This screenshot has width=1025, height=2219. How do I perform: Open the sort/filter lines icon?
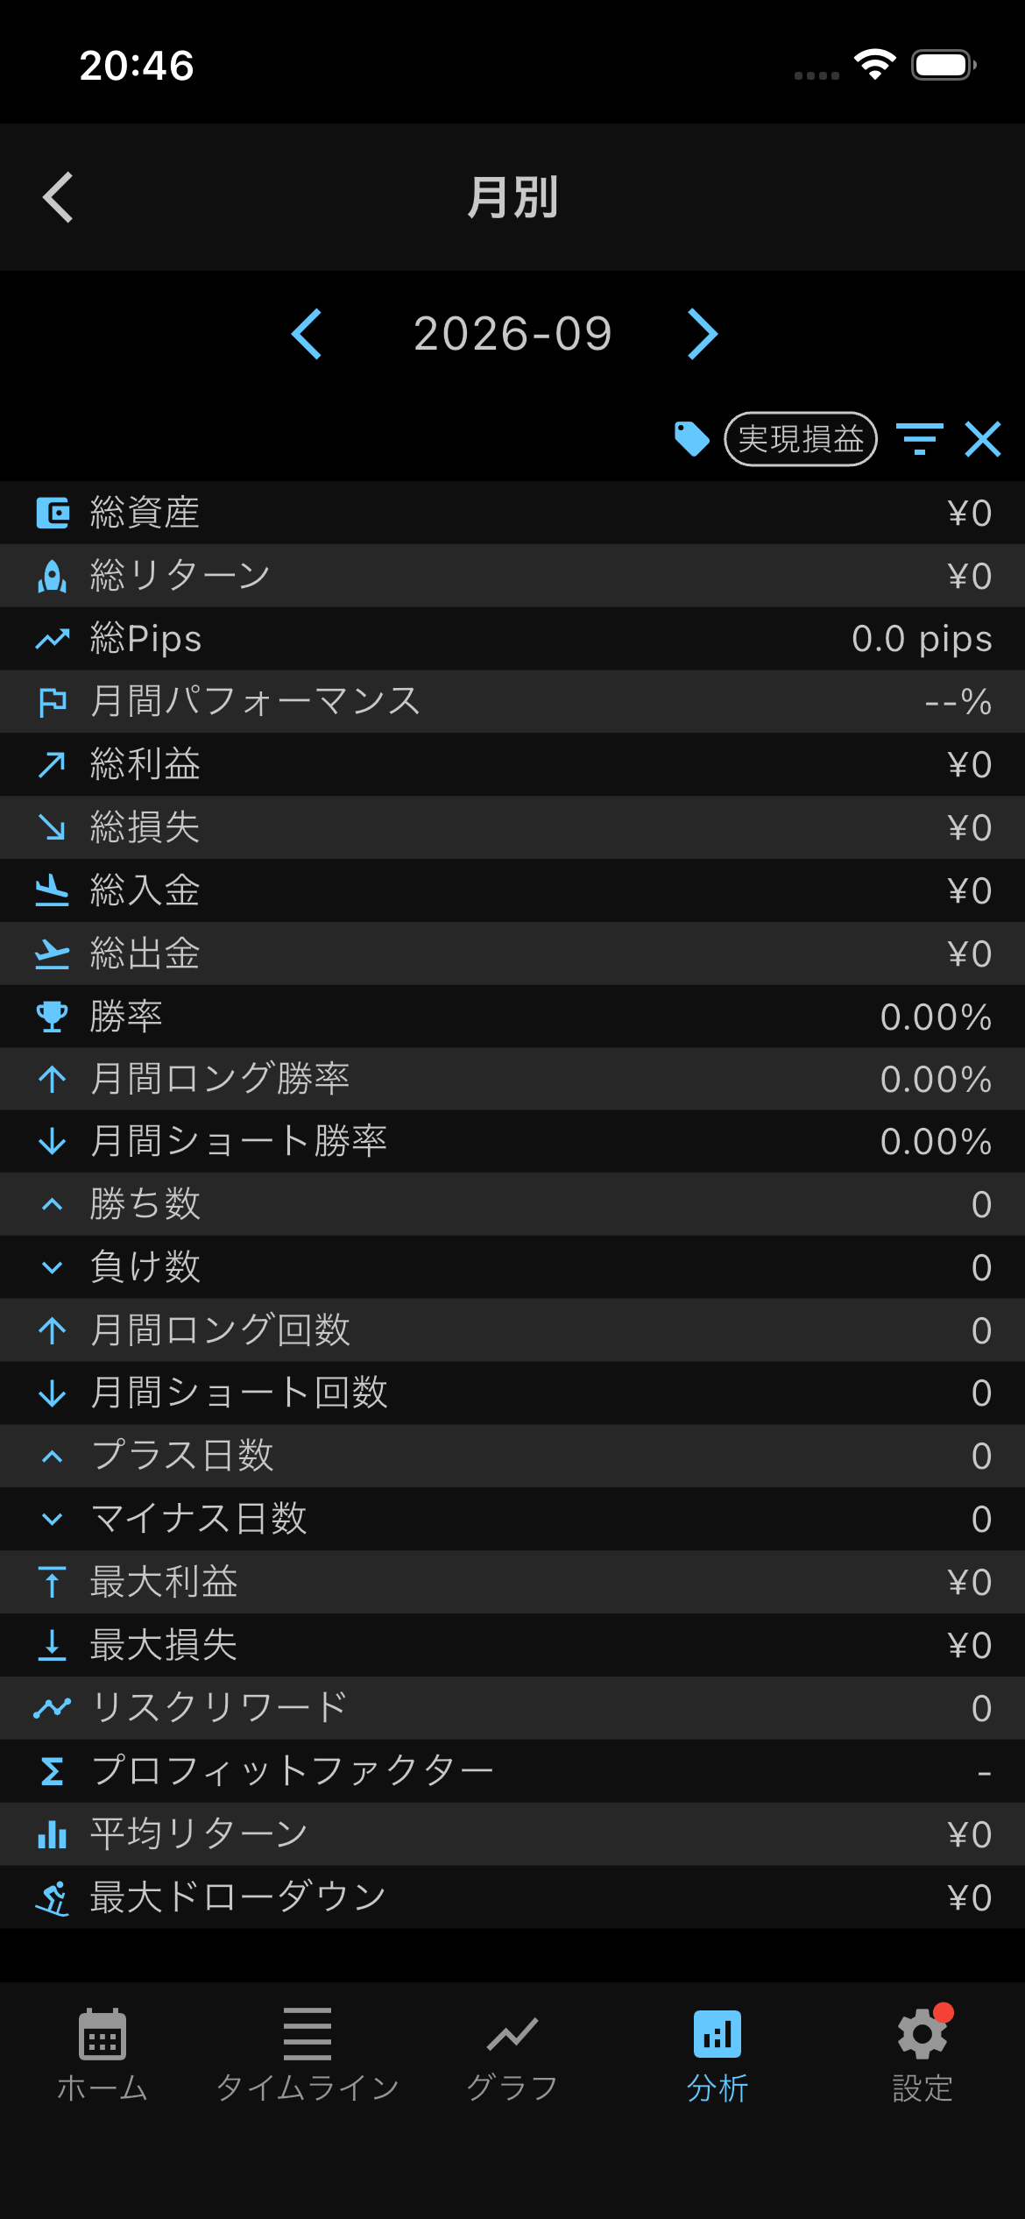919,438
